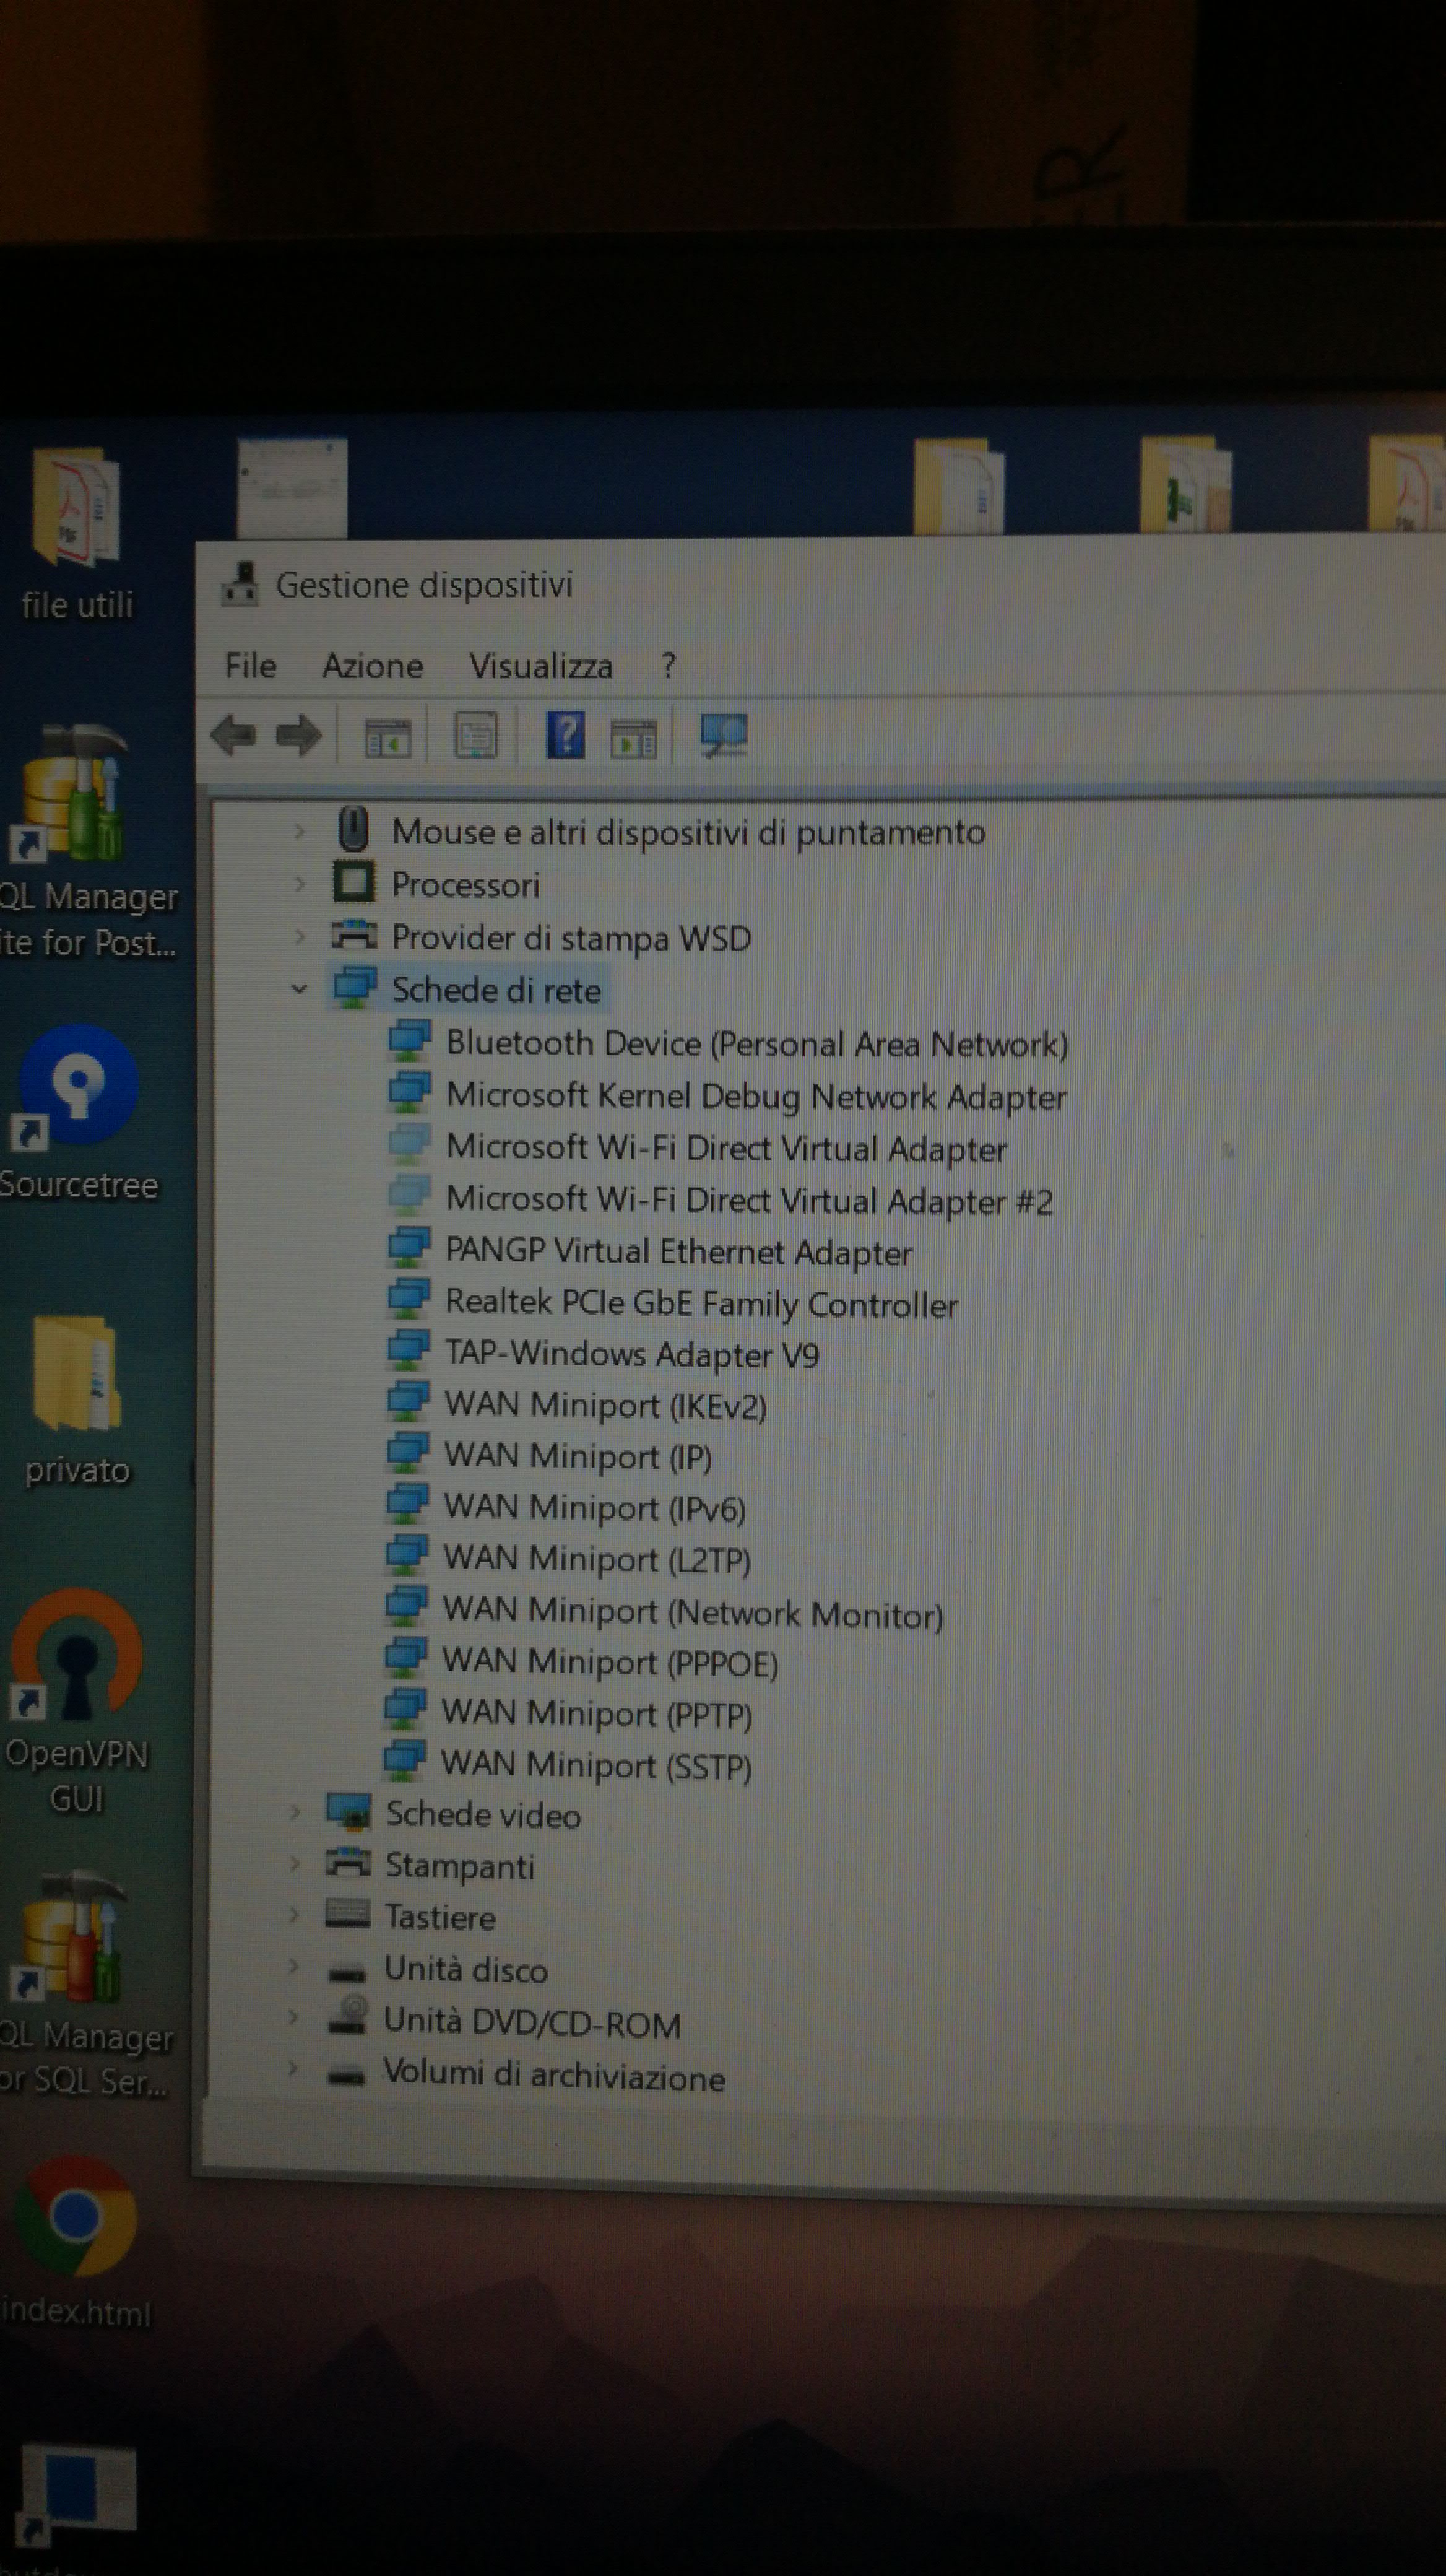Open the Visualizza menu
This screenshot has width=1446, height=2576.
[540, 666]
